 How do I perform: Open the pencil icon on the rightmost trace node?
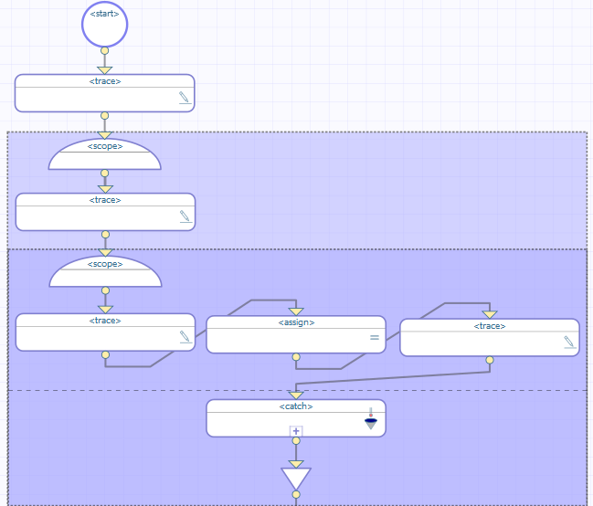[x=569, y=343]
